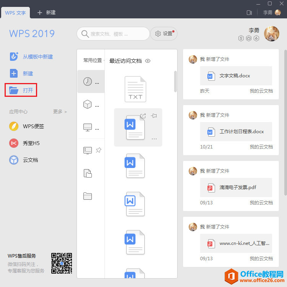Open 滴滴电子发票.pdf from feed
The image size is (287, 287).
pyautogui.click(x=236, y=188)
